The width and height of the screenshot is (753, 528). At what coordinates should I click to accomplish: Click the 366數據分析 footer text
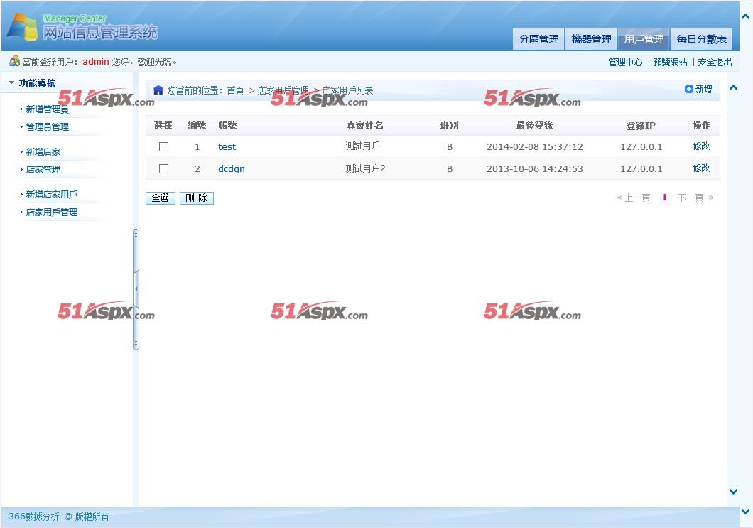point(33,517)
